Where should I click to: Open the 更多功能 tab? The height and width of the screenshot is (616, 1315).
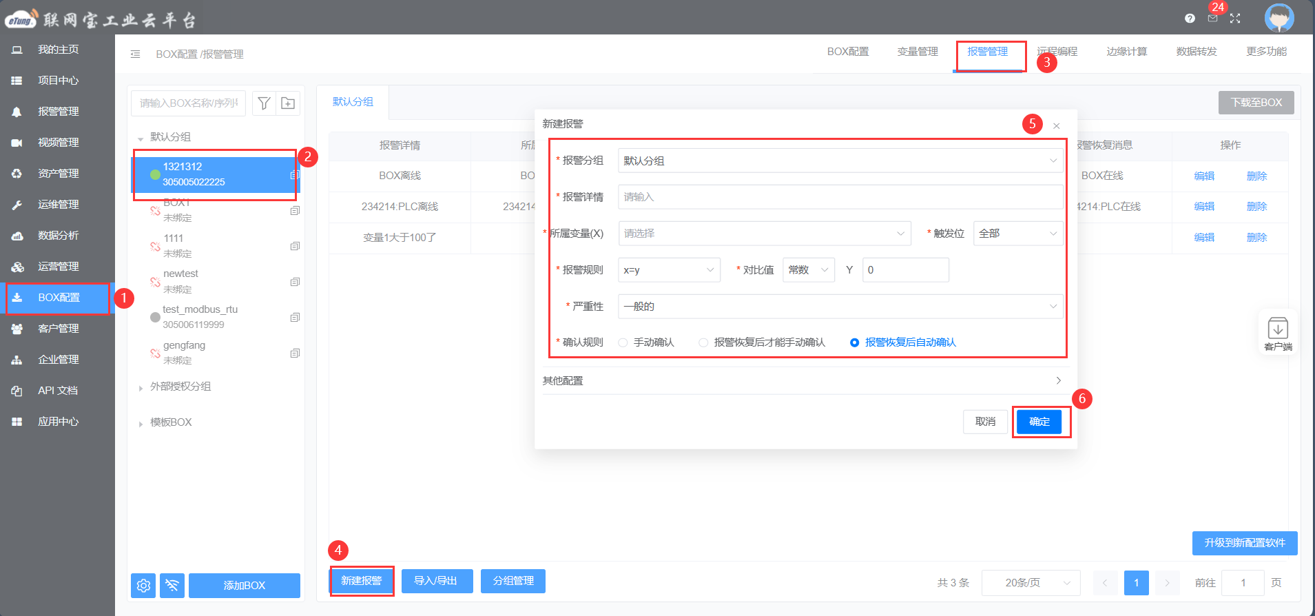pos(1267,52)
